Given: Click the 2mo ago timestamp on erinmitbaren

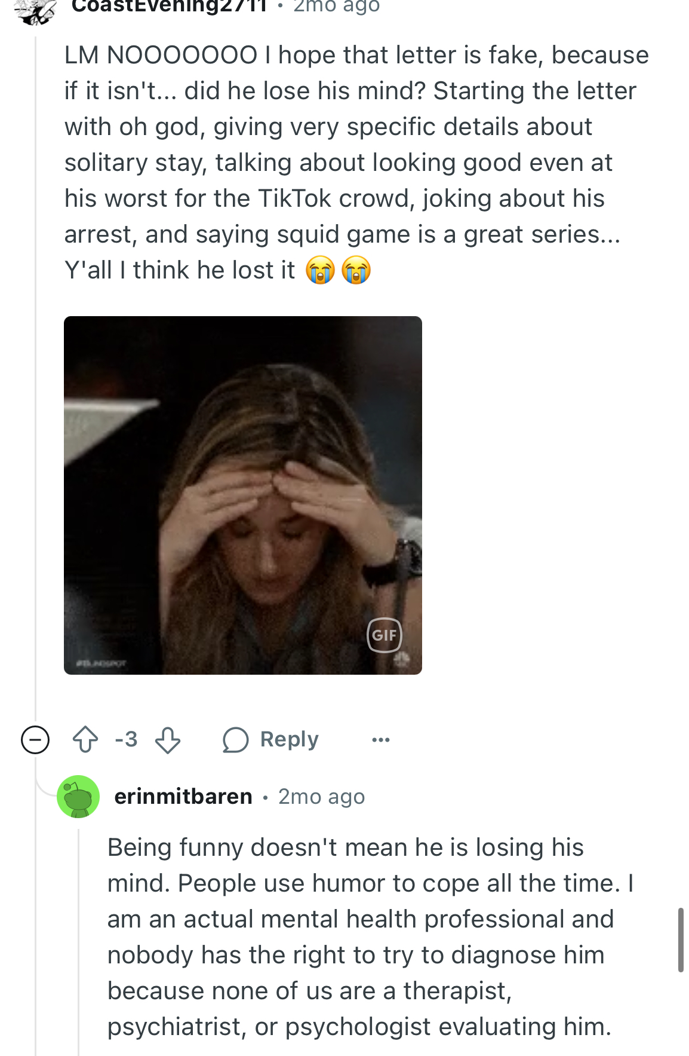Looking at the screenshot, I should 321,797.
